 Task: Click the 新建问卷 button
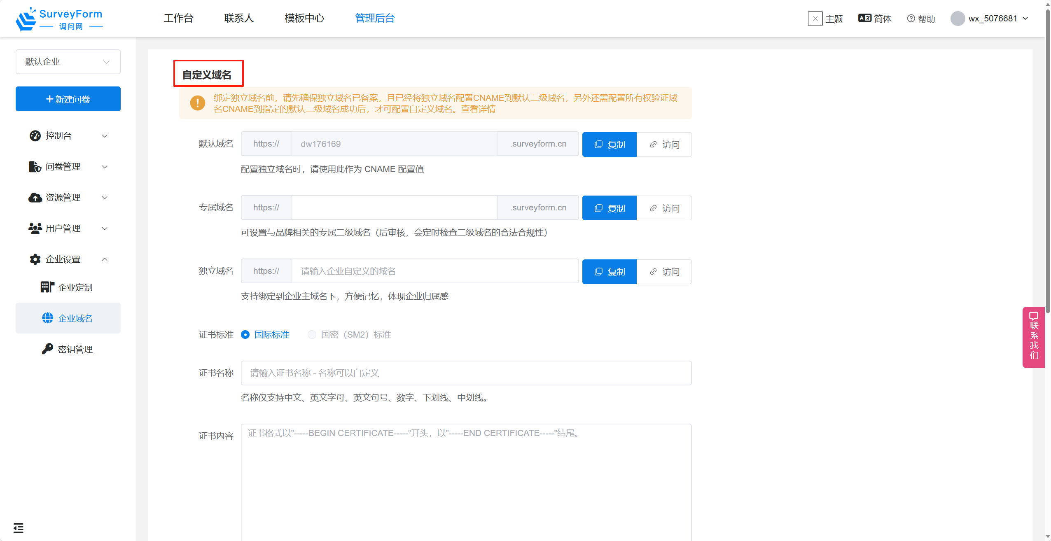(x=68, y=99)
